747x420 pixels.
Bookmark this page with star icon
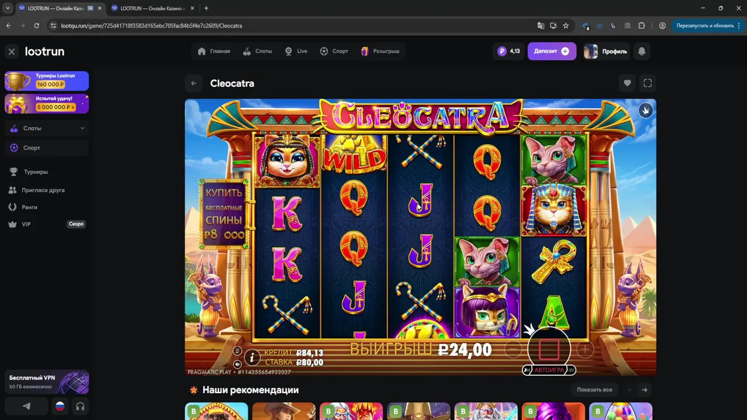566,26
